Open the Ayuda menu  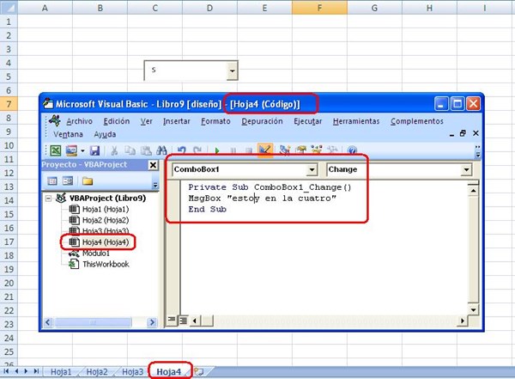pos(105,134)
